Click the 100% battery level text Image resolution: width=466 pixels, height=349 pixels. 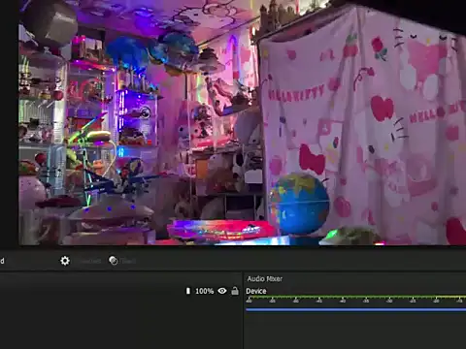click(x=204, y=291)
